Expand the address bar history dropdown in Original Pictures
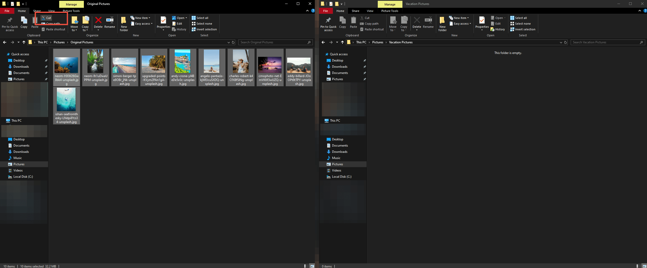 [x=228, y=42]
